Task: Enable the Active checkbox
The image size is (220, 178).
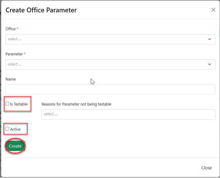Action: click(x=7, y=129)
